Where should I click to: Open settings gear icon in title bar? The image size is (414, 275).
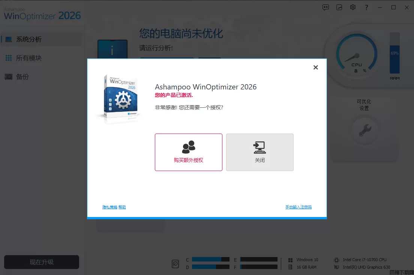point(353,7)
